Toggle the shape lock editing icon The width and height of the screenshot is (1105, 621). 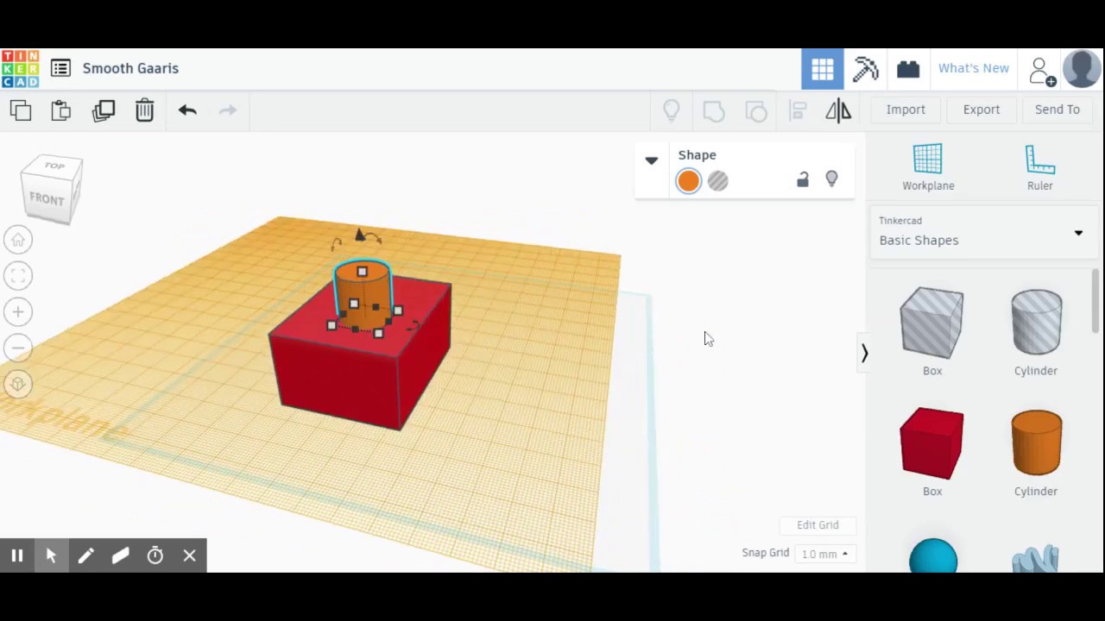point(803,179)
